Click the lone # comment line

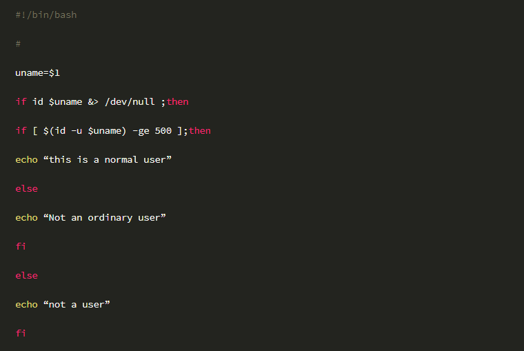click(x=18, y=44)
